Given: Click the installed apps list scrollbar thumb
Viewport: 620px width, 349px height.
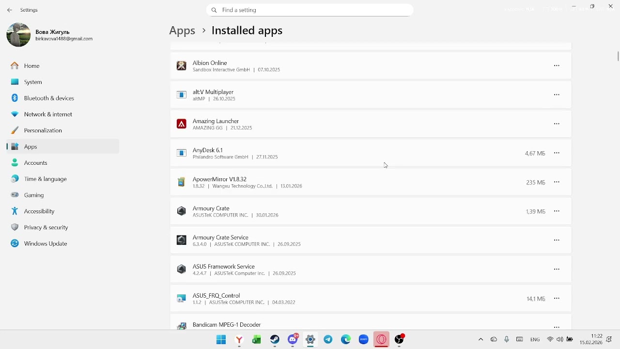Looking at the screenshot, I should (x=618, y=56).
